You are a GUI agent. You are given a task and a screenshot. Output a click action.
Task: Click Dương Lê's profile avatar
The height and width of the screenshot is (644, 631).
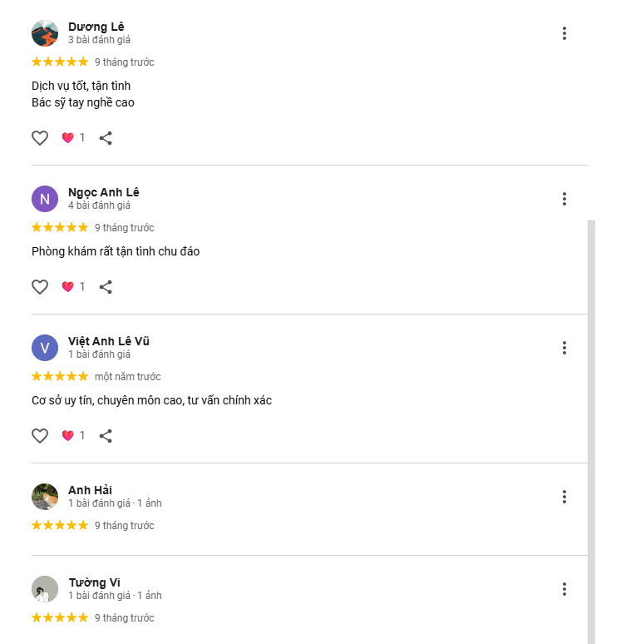[45, 33]
